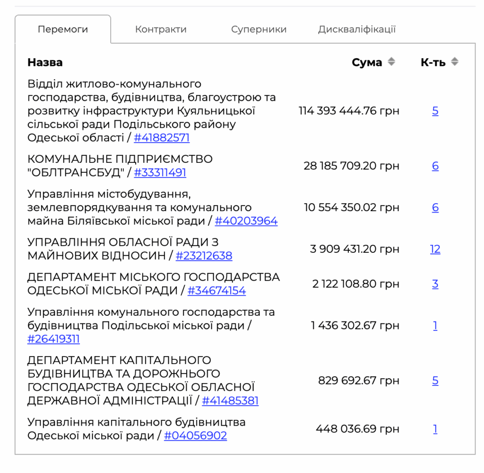Select the sum 10 554 350.02 грн
Screen dimensions: 484x473
351,207
